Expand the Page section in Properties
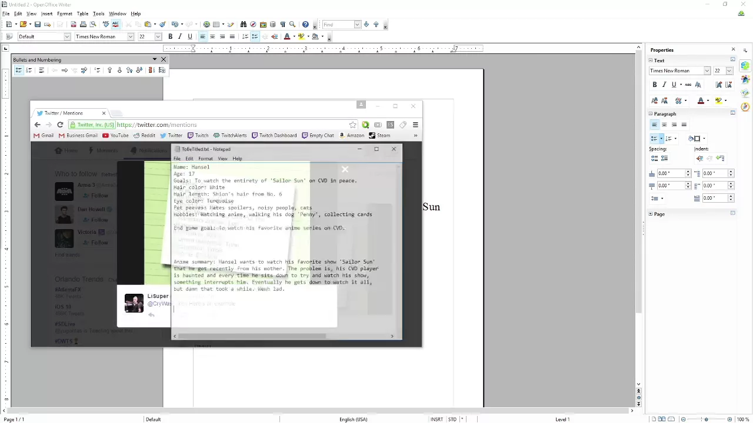Screen dimensions: 753x423 [x=651, y=214]
